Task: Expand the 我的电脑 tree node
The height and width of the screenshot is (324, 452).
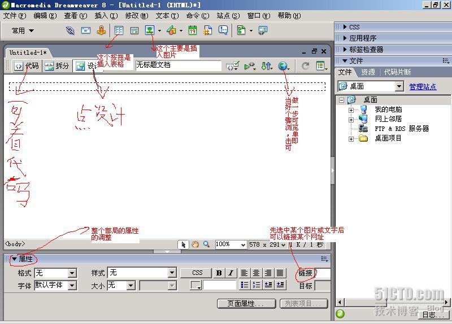Action: (351, 110)
